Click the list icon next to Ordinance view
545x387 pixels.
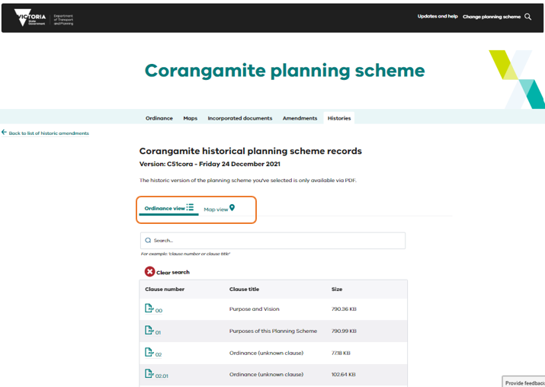pos(190,207)
